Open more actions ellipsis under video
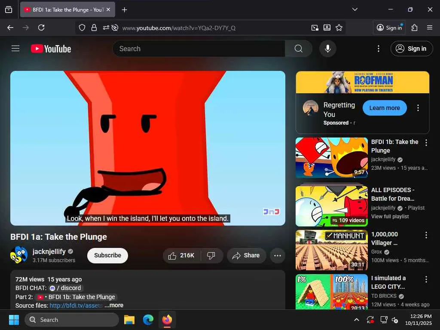The image size is (440, 330). (277, 255)
